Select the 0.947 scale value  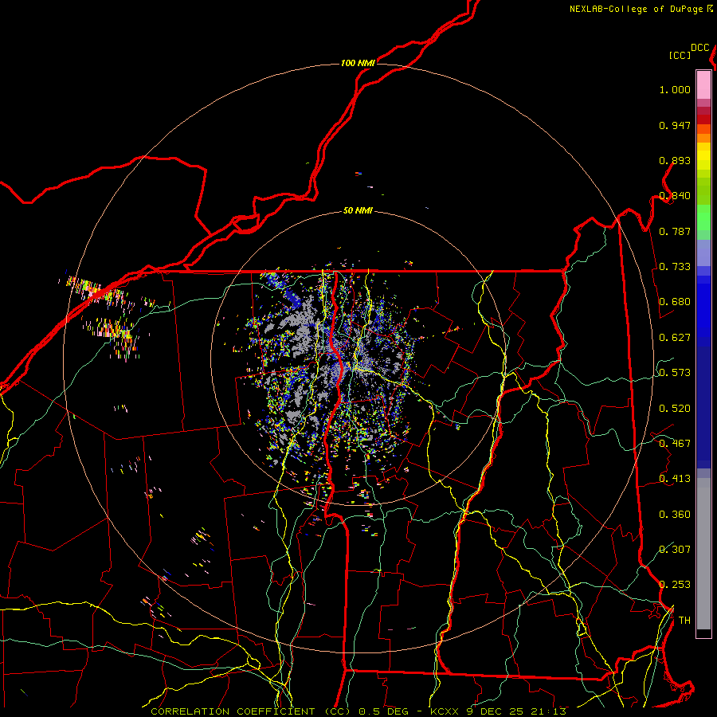click(x=675, y=125)
